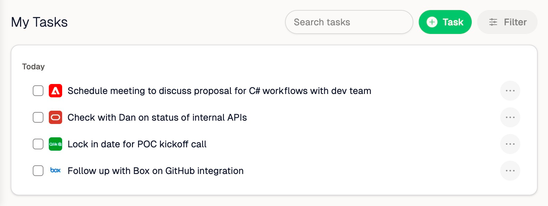Click the green Qlik logo icon
The image size is (548, 206).
point(55,144)
